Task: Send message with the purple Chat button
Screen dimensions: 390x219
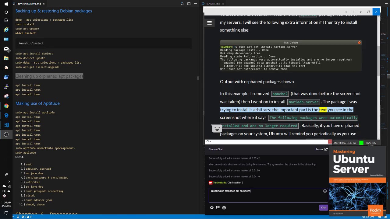Action: click(324, 208)
